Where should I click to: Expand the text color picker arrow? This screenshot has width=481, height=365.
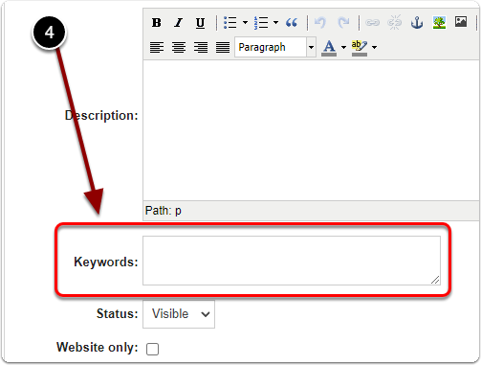(343, 48)
